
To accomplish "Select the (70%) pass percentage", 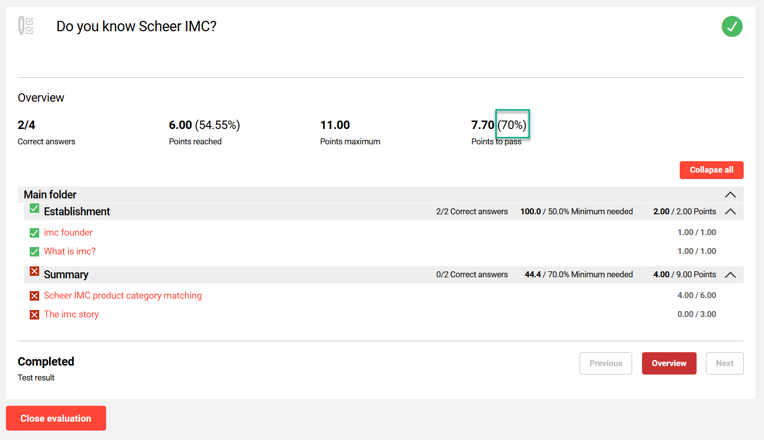I will (x=512, y=125).
